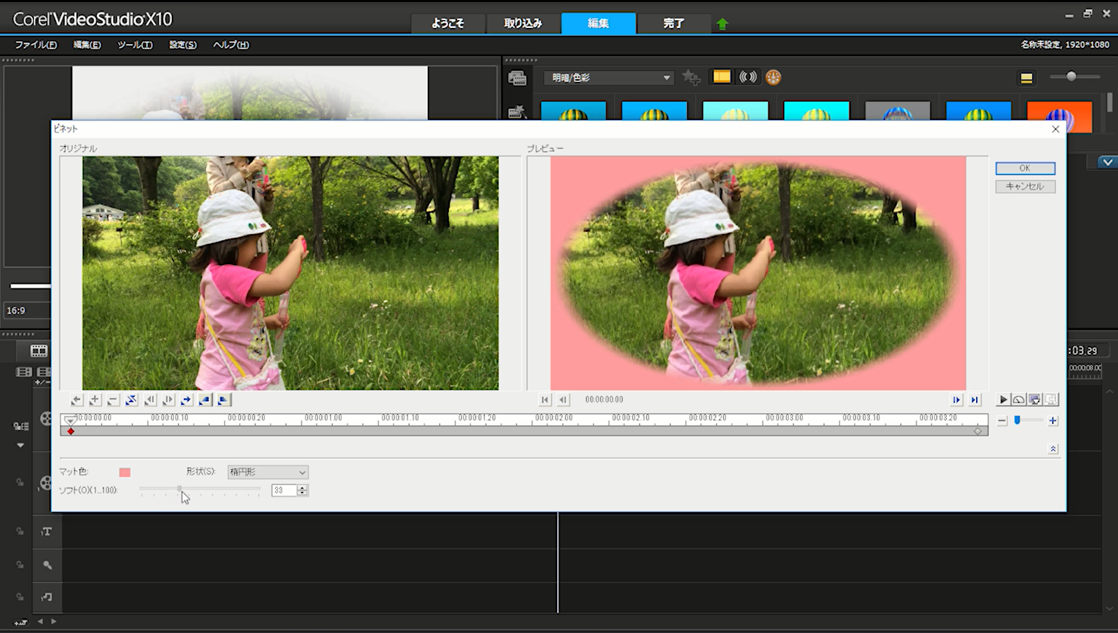Collapse the options with the double-chevron button
The image size is (1118, 633).
[x=1053, y=449]
